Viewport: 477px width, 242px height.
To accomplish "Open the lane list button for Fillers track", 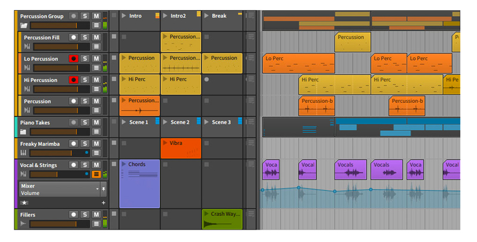I will (96, 224).
